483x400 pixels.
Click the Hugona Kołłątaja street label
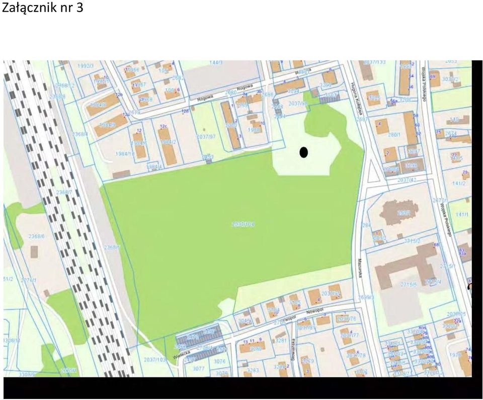point(356,99)
